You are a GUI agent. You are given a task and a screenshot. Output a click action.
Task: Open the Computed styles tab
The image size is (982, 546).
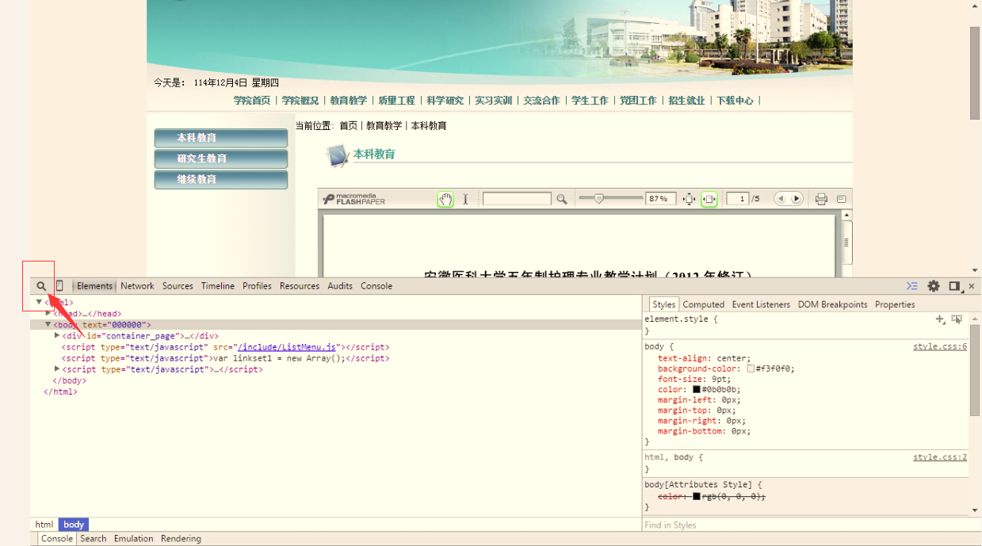[x=703, y=304]
